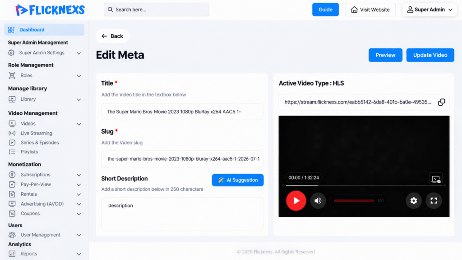462x260 pixels.
Task: Click the Preview button
Action: pos(385,55)
